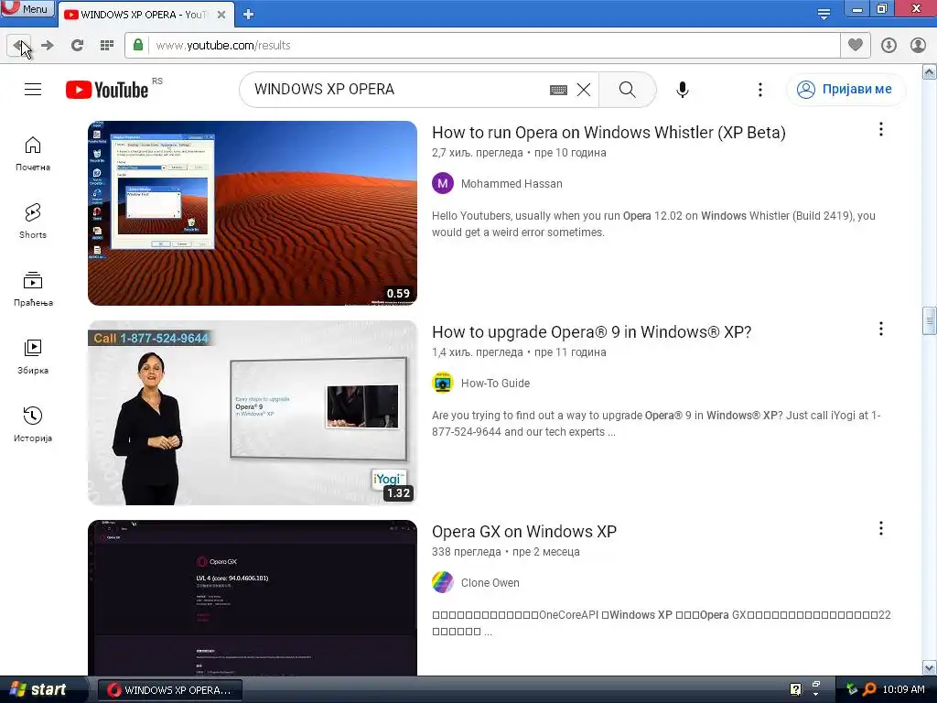Clear the search query with X
Image resolution: width=937 pixels, height=703 pixels.
(x=584, y=90)
